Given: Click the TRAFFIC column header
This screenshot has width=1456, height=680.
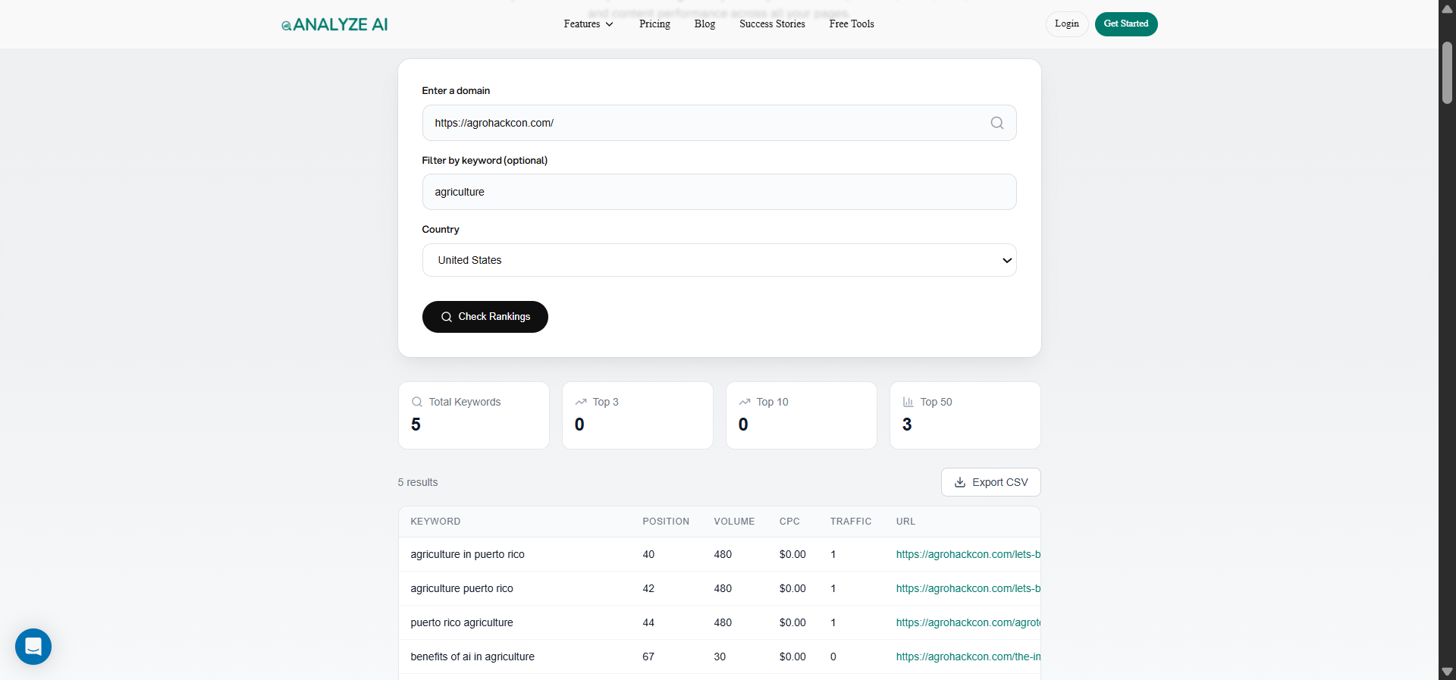Looking at the screenshot, I should tap(851, 522).
